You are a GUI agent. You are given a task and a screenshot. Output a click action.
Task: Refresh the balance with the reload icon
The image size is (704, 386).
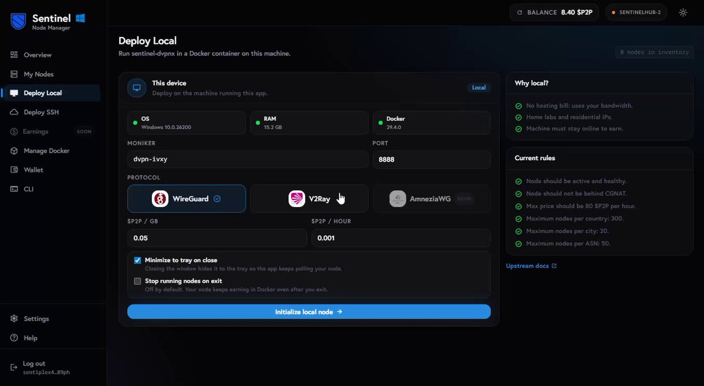[x=519, y=12]
